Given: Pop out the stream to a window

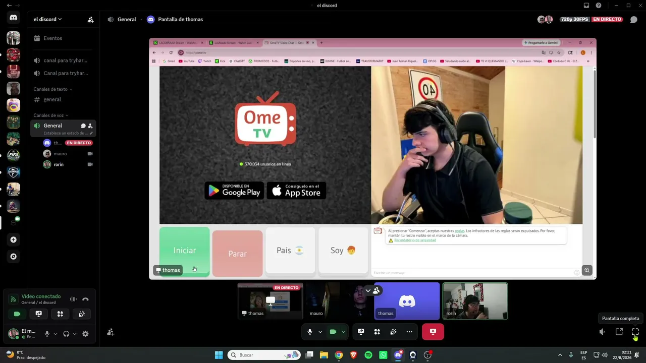Looking at the screenshot, I should point(619,332).
